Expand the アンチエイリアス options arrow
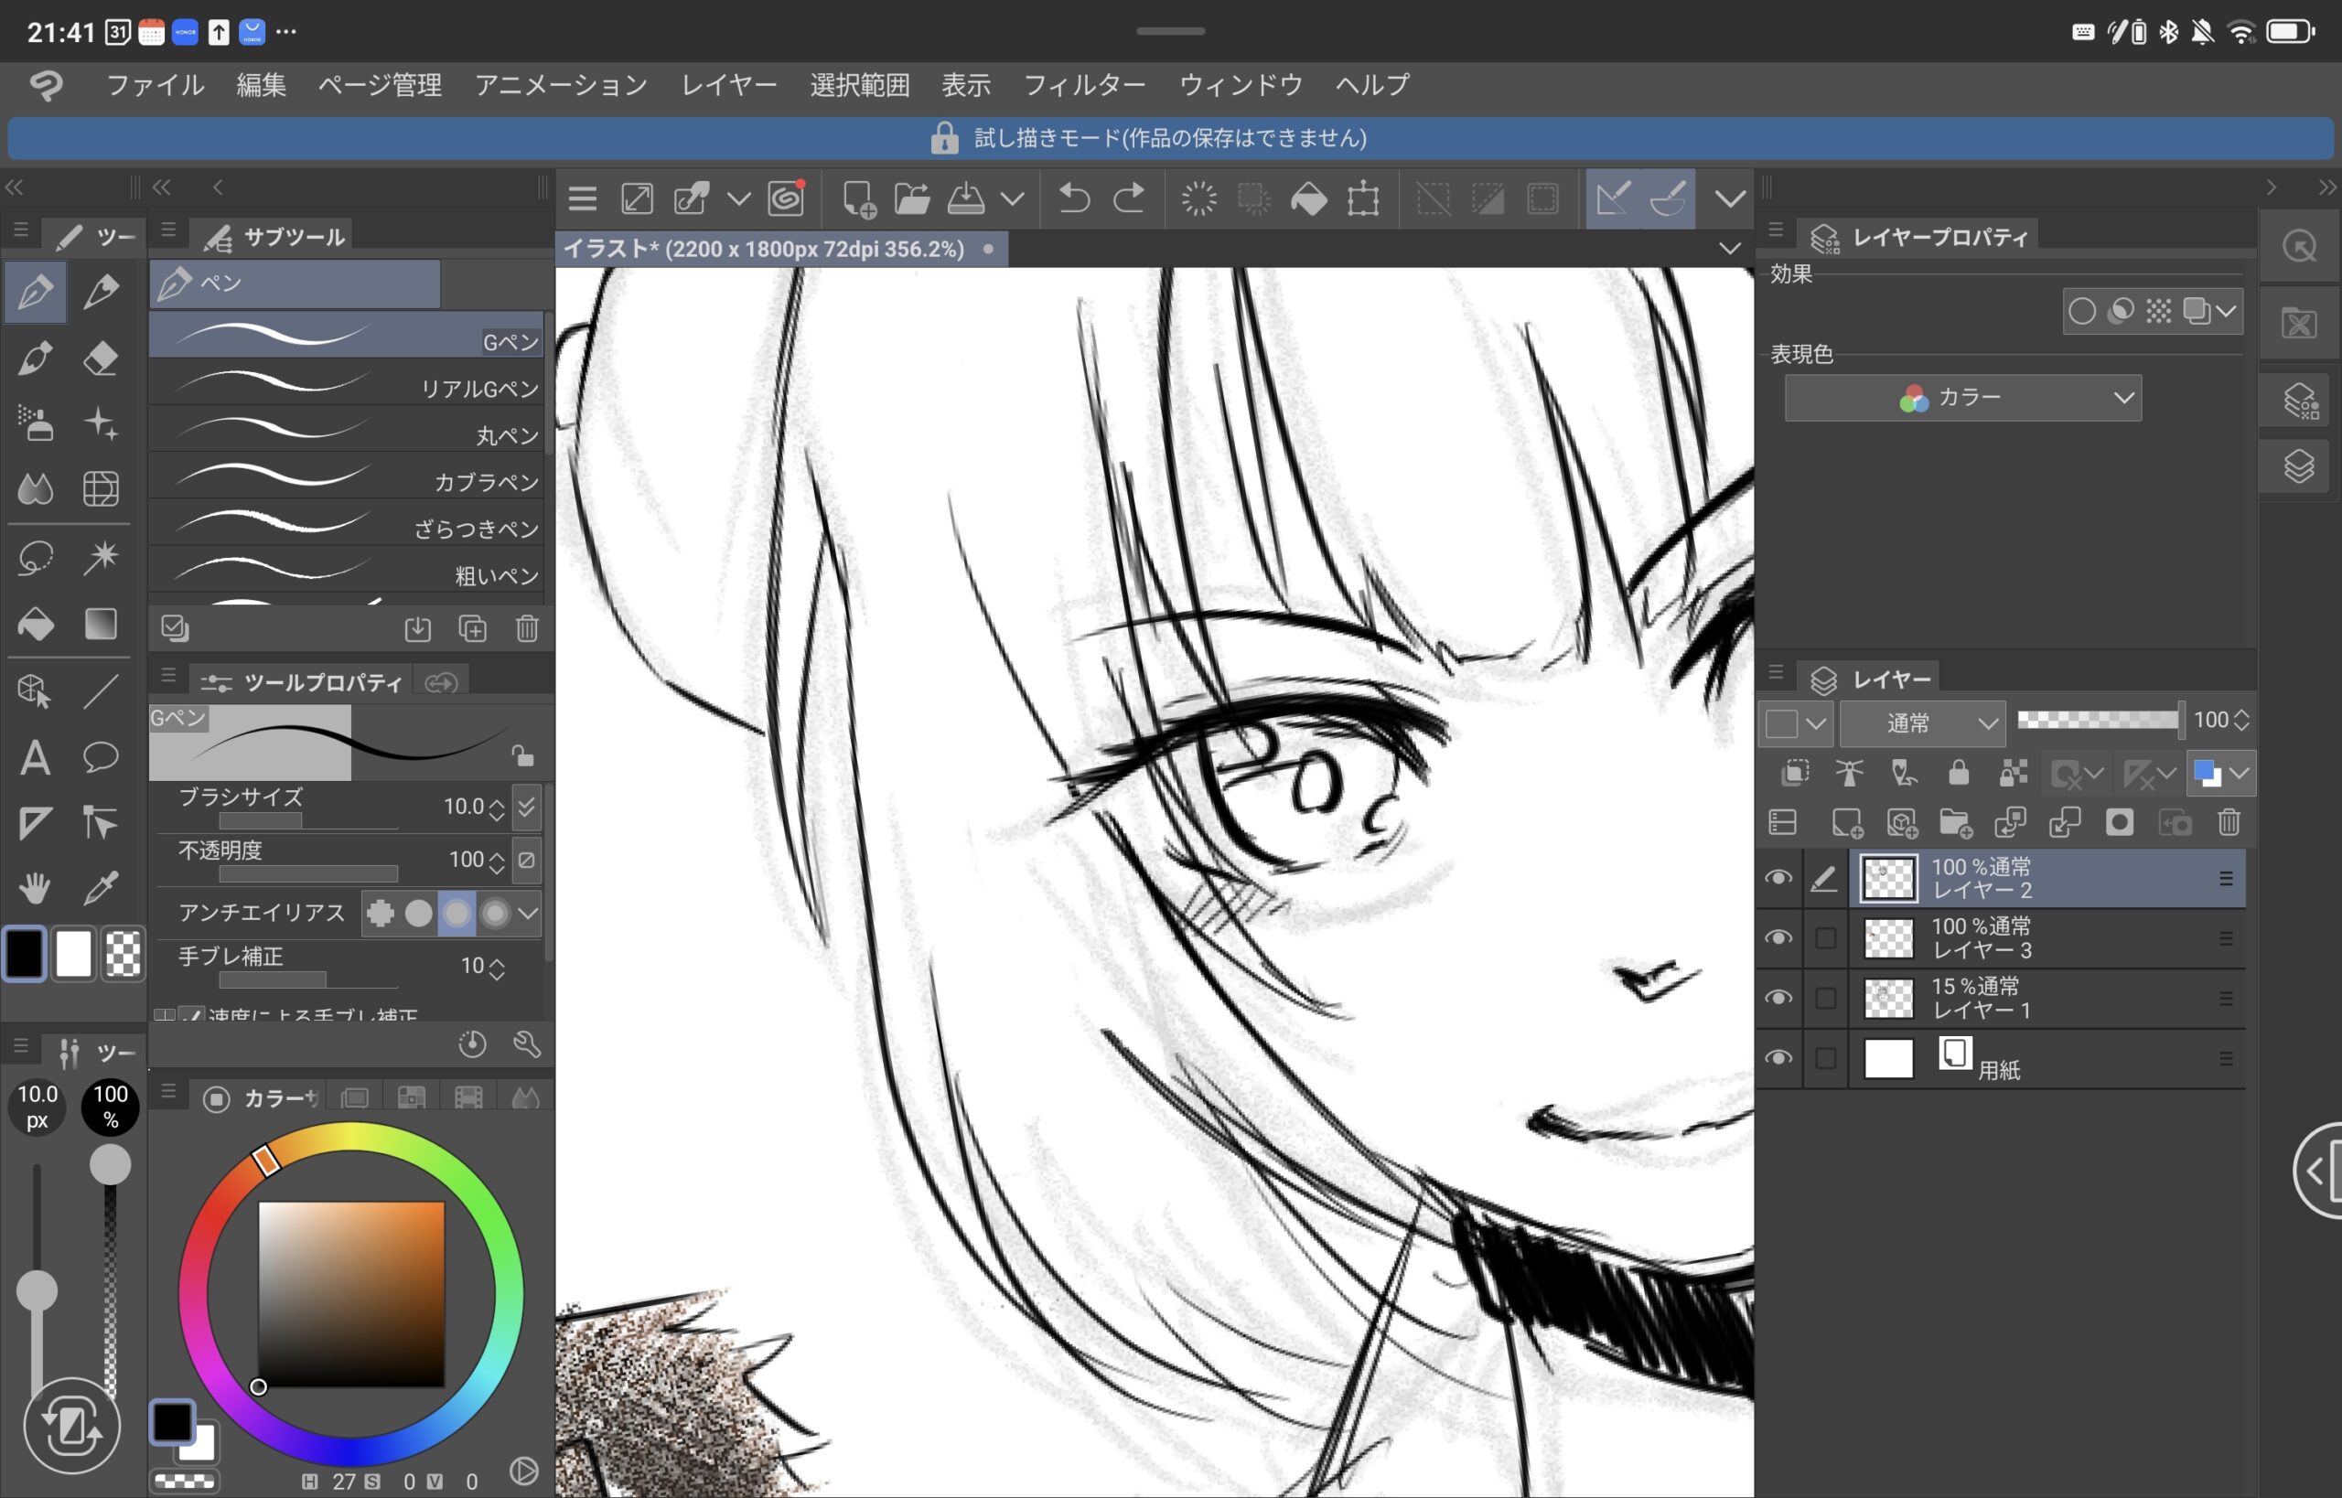Viewport: 2342px width, 1498px height. tap(527, 914)
